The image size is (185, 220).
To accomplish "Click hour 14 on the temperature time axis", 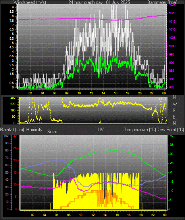I will coord(105,215).
